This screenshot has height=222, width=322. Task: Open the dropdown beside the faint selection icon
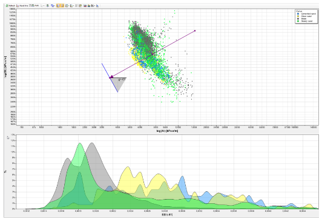(44, 5)
